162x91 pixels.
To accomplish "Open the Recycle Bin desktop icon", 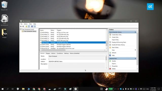I will click(4, 6).
